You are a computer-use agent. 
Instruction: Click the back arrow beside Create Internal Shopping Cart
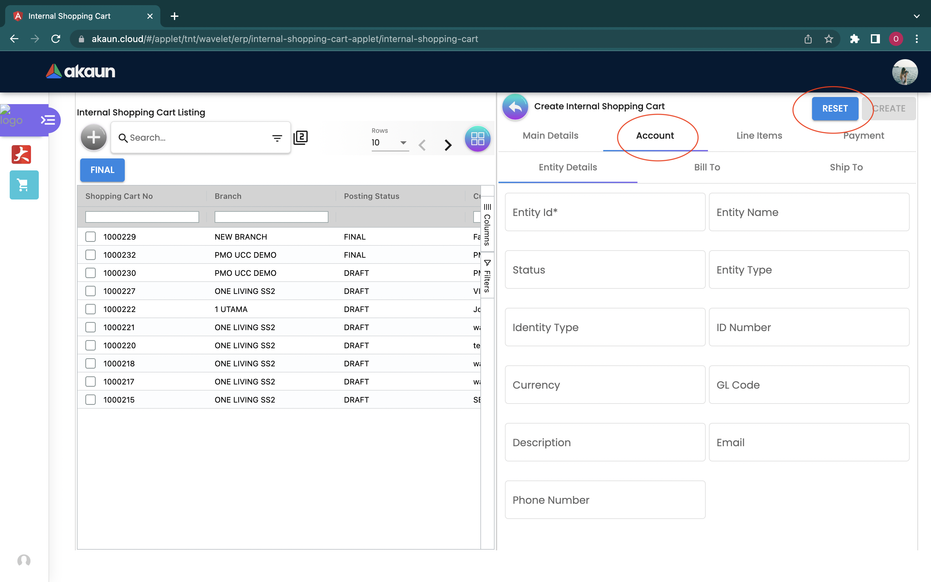515,107
